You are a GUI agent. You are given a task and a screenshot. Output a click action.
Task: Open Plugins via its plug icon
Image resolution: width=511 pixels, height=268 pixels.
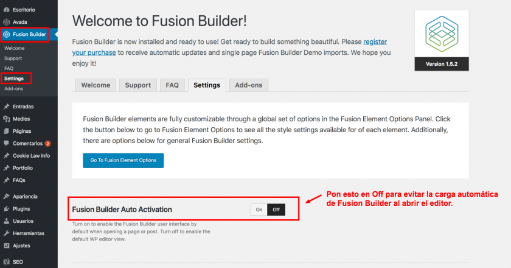6,208
